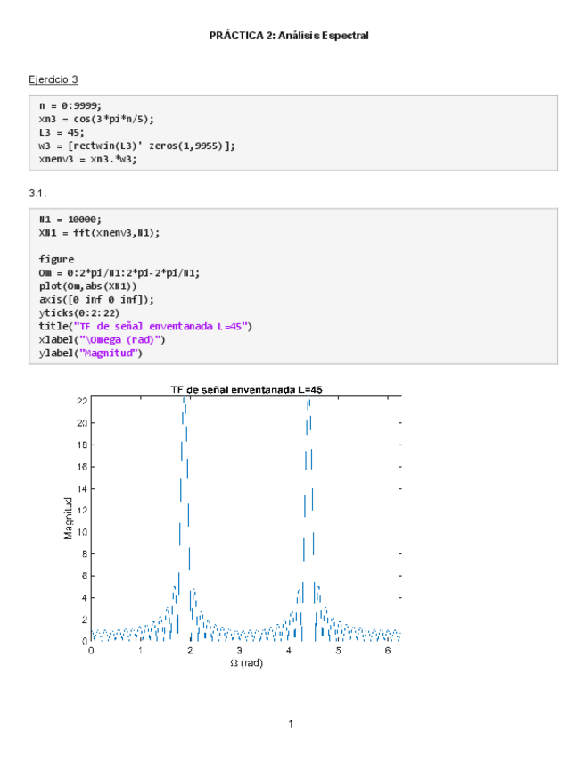Click the line starting "w3 = [rectwin(L3)'"

coord(137,146)
